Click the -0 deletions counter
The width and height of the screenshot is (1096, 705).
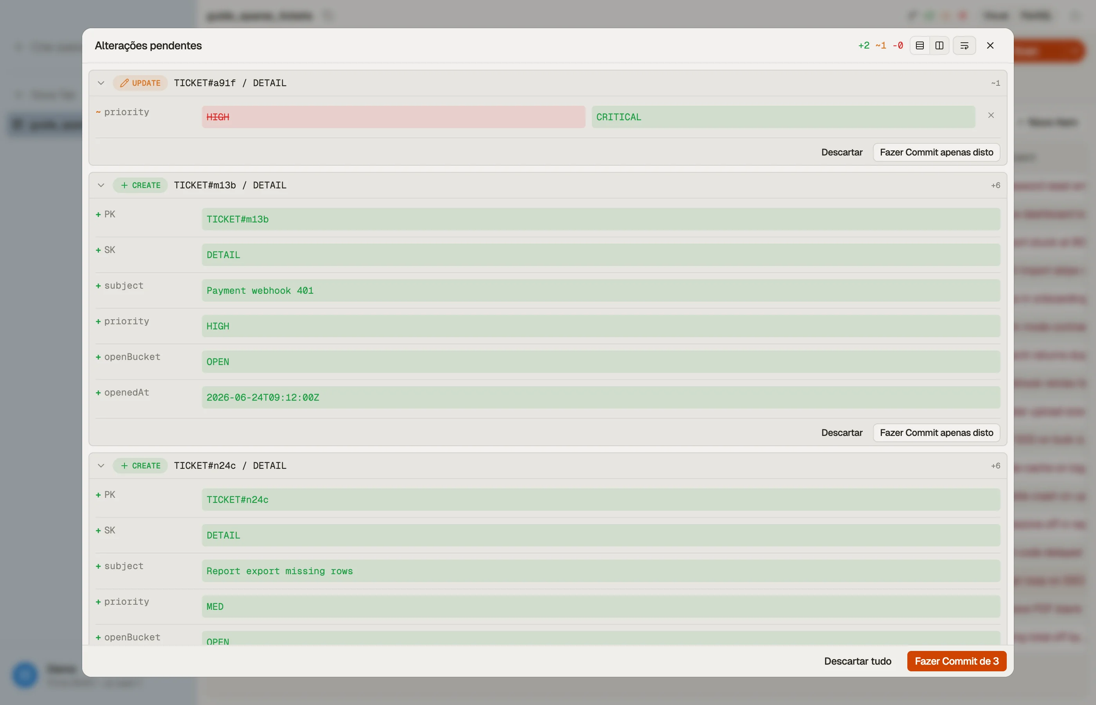coord(898,45)
